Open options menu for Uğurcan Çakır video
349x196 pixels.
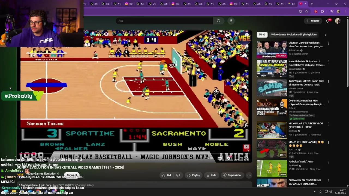pos(328,43)
